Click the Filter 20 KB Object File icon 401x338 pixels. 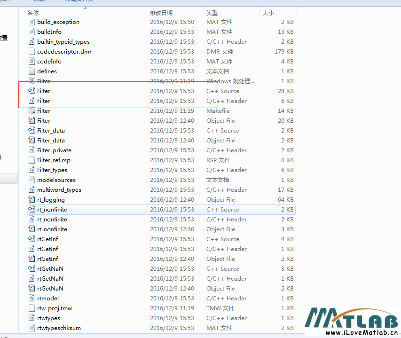coord(31,121)
